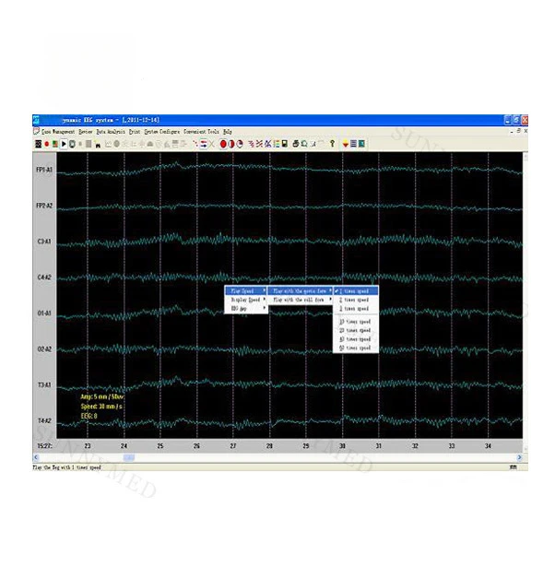This screenshot has width=555, height=567.
Task: Open the Case Management menu
Action: pos(58,132)
